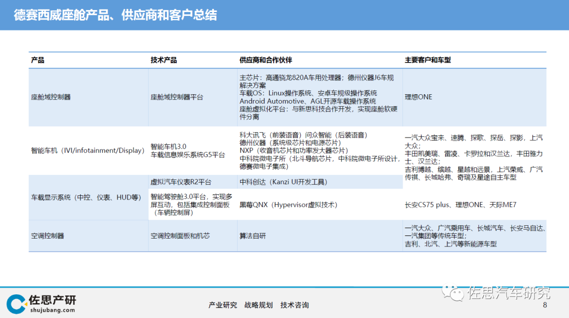Screen dimensions: 569x318
Task: Select the 技术产品 column header
Action: 164,60
